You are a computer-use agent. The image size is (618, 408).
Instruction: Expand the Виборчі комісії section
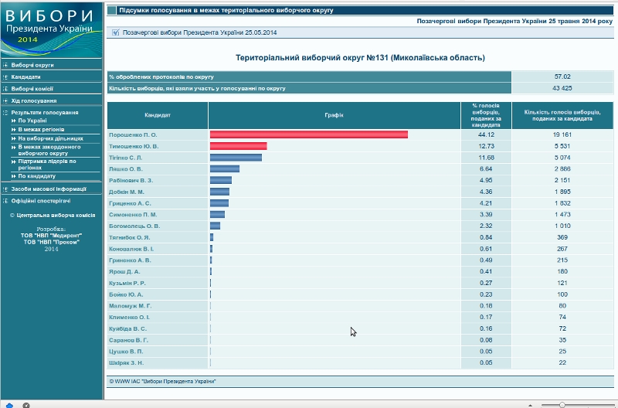5,89
